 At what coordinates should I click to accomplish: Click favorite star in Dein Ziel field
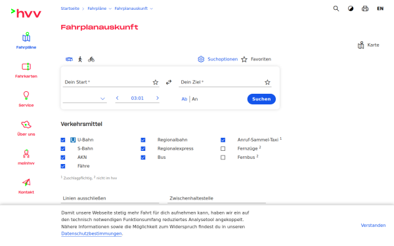pyautogui.click(x=268, y=83)
